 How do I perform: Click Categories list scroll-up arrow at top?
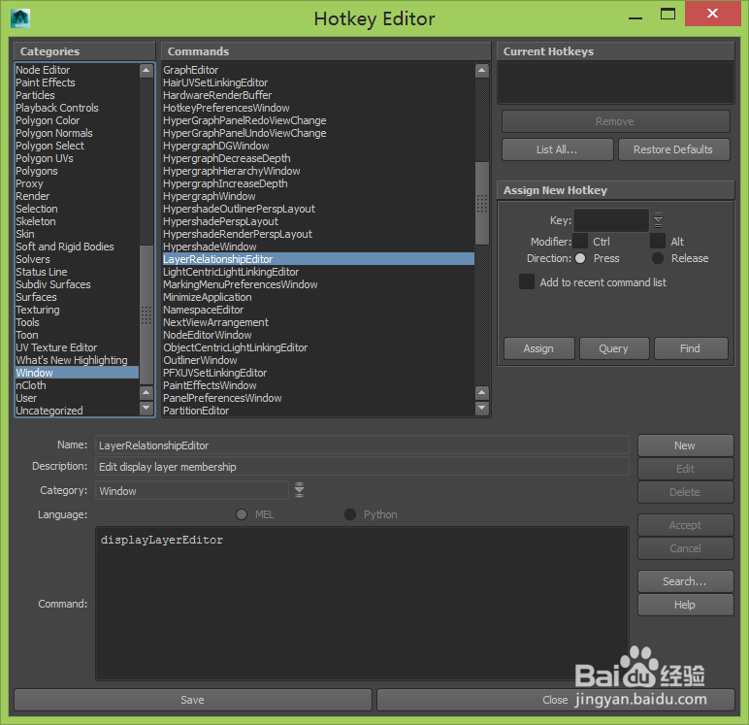point(147,71)
